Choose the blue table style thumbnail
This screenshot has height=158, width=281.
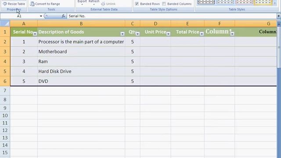[225, 2]
